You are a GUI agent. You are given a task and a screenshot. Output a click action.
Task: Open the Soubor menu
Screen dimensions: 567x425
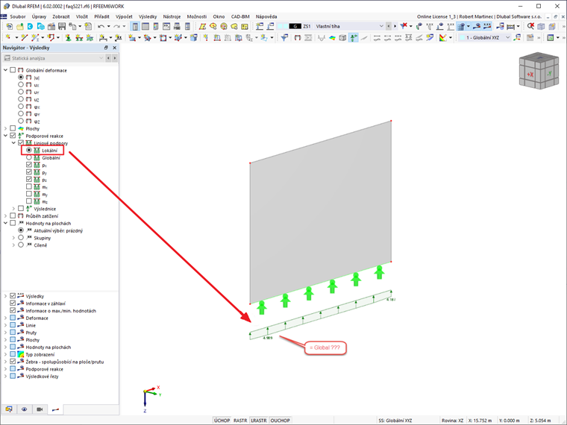18,16
